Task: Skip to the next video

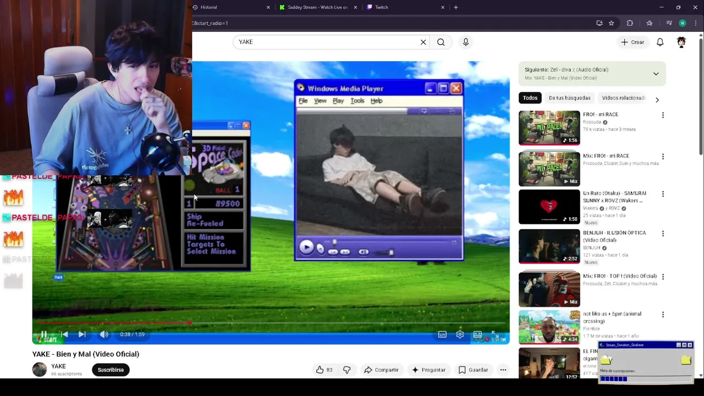Action: click(x=82, y=334)
